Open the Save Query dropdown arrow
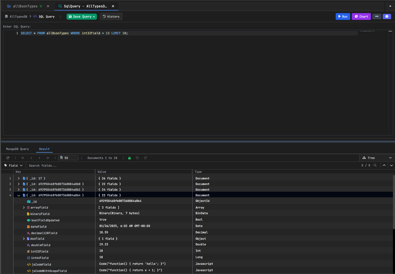This screenshot has width=395, height=274. pos(93,16)
